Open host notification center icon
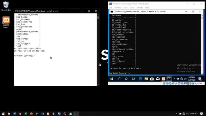Image resolution: width=206 pixels, height=116 pixels. pyautogui.click(x=201, y=114)
